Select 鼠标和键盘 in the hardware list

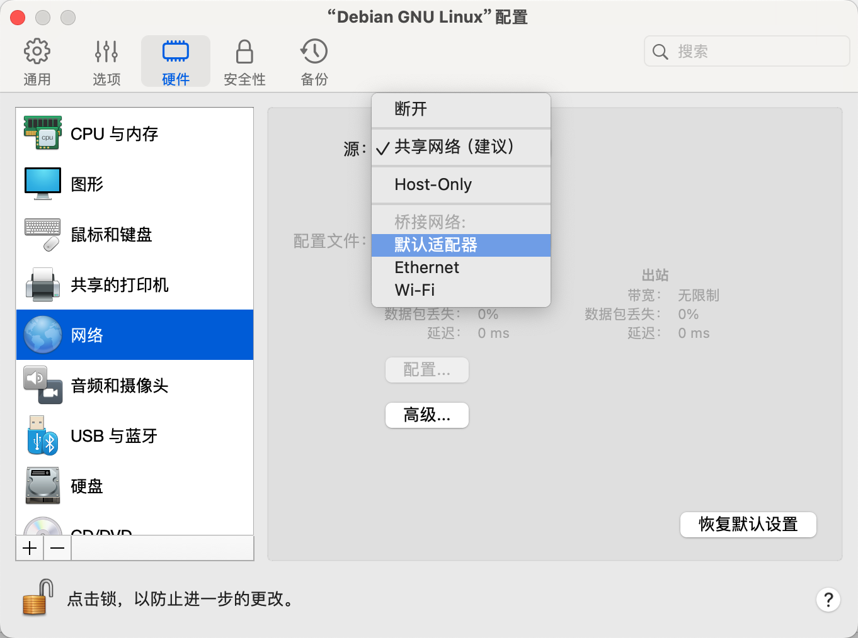tap(135, 234)
